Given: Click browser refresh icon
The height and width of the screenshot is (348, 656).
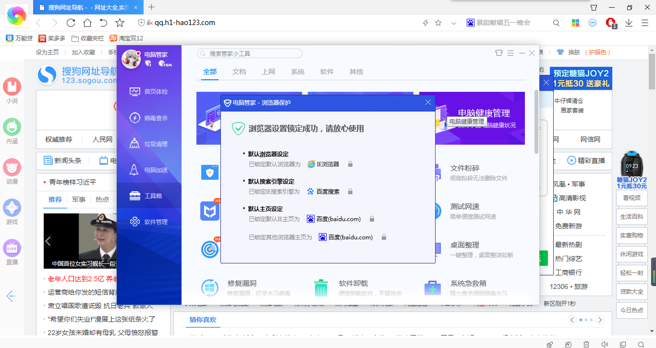Looking at the screenshot, I should point(71,23).
